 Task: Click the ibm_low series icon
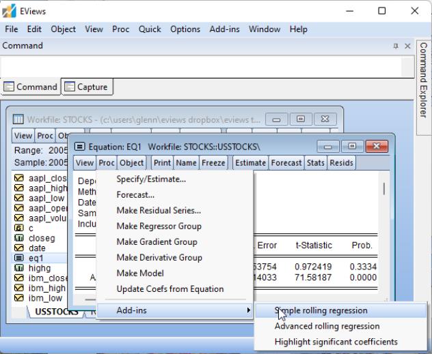pos(19,299)
